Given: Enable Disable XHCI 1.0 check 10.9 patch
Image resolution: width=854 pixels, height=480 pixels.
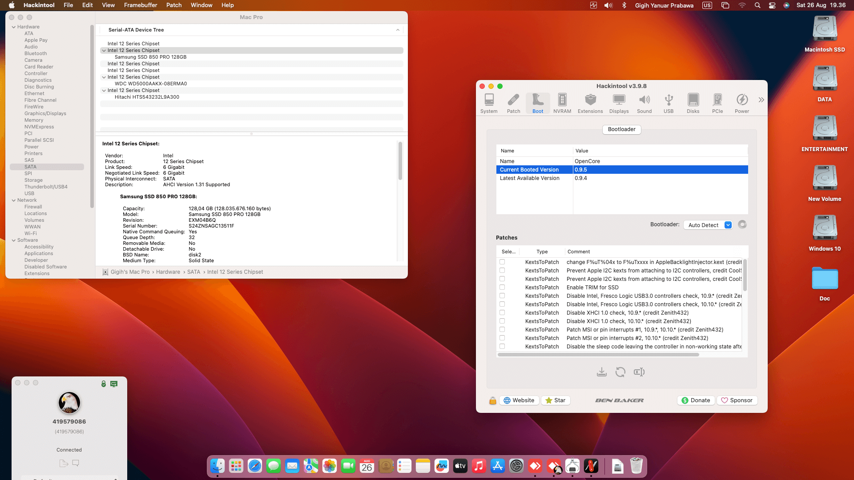Looking at the screenshot, I should (x=502, y=313).
